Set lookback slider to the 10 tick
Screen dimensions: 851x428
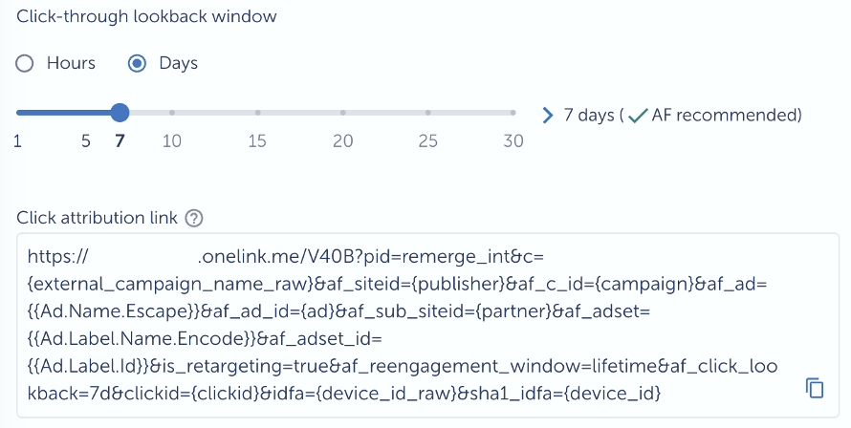coord(172,113)
